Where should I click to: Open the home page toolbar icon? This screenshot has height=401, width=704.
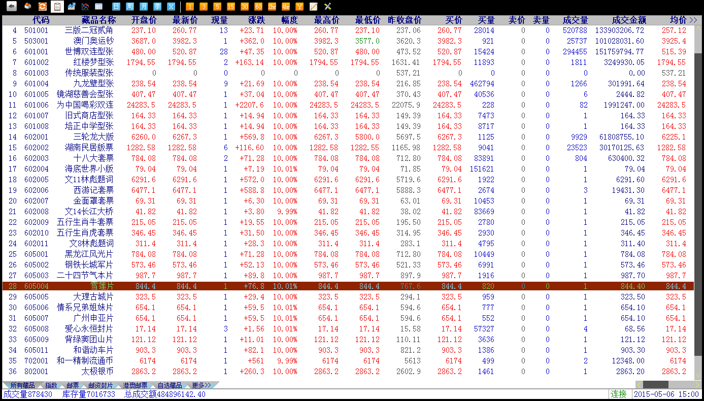click(28, 7)
